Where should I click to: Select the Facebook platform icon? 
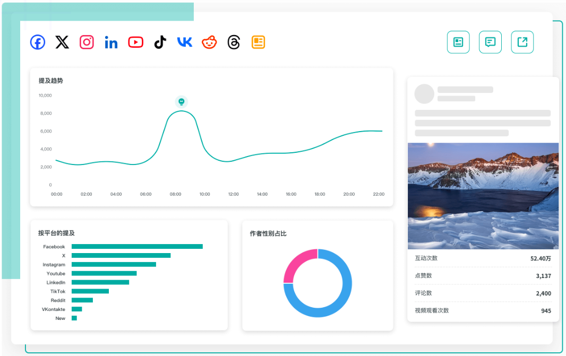(x=38, y=42)
